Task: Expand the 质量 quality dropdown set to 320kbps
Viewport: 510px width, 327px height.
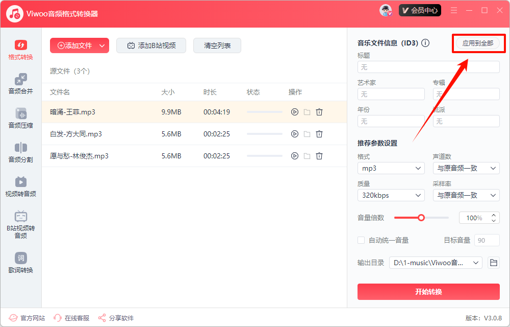Action: click(x=391, y=195)
